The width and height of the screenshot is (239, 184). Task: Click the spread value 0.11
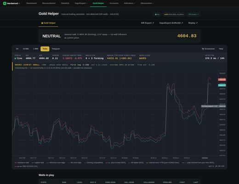55,58
